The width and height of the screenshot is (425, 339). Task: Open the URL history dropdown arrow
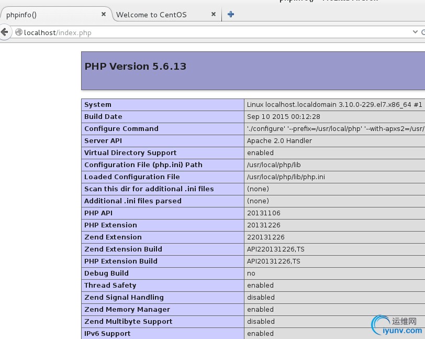coord(415,32)
